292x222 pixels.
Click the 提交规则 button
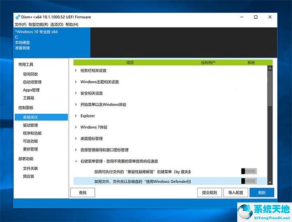pyautogui.click(x=209, y=192)
